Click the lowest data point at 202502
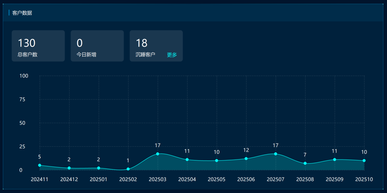The image size is (387, 193). tap(128, 169)
